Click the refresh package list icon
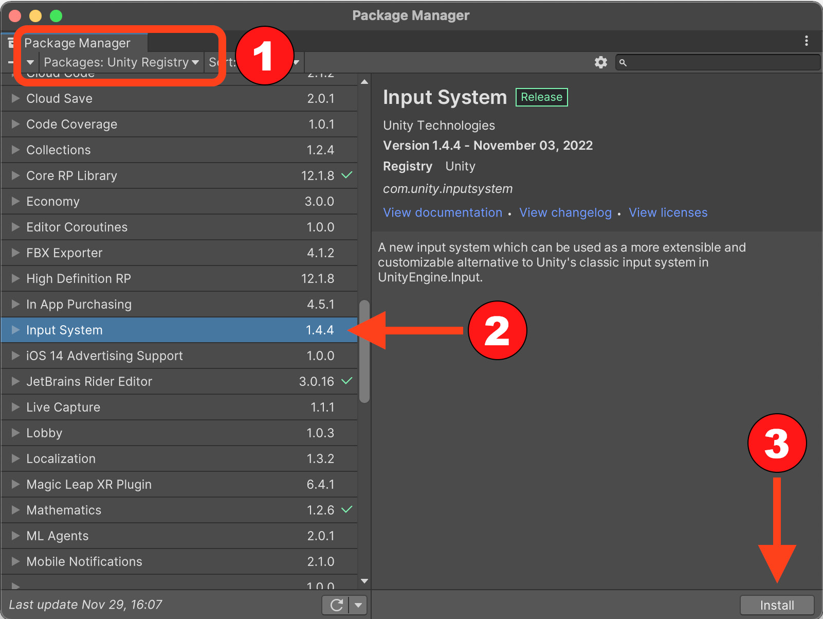The width and height of the screenshot is (823, 619). pos(336,605)
